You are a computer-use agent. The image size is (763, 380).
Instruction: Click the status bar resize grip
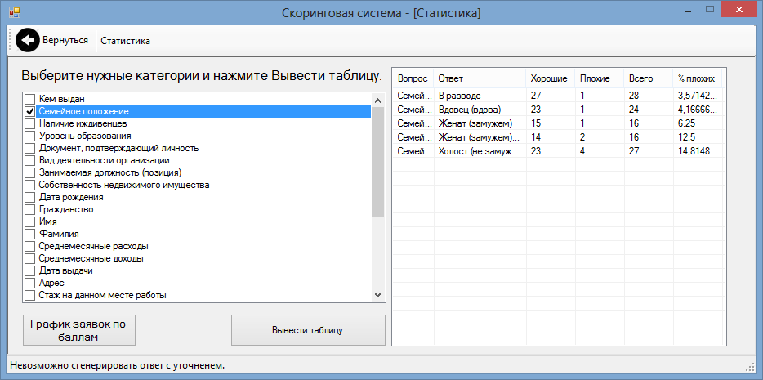point(749,366)
